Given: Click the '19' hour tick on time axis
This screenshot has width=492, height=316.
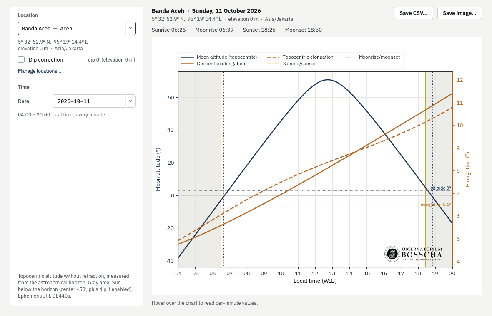Looking at the screenshot, I should tap(435, 273).
